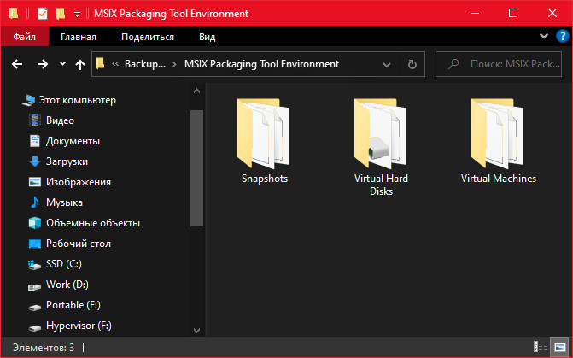Open Изображения in the navigation pane

tap(79, 182)
